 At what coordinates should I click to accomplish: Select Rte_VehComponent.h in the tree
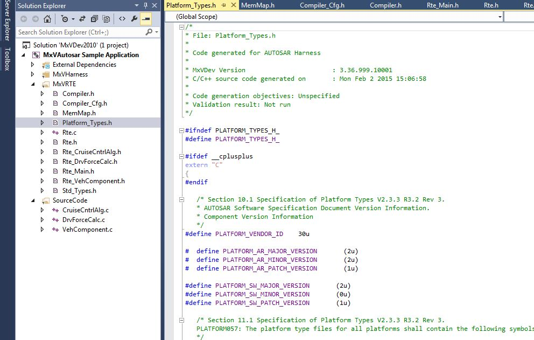[93, 181]
